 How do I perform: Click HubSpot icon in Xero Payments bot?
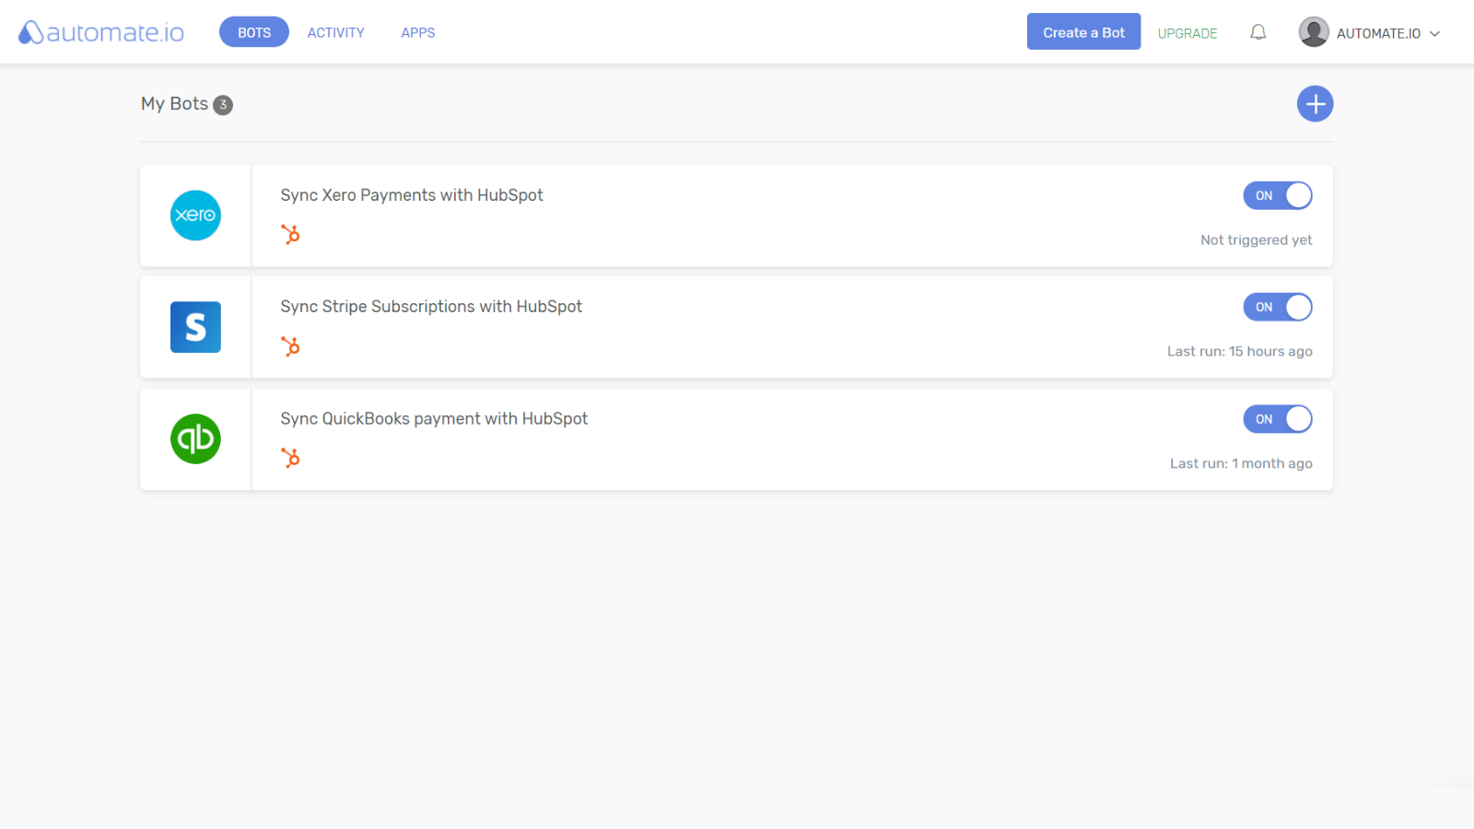pyautogui.click(x=291, y=235)
